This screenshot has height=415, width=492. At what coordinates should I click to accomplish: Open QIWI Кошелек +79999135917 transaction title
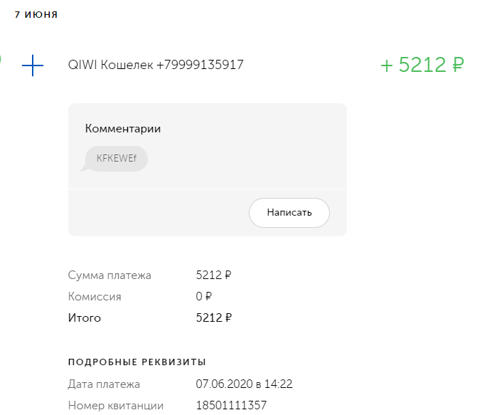156,65
